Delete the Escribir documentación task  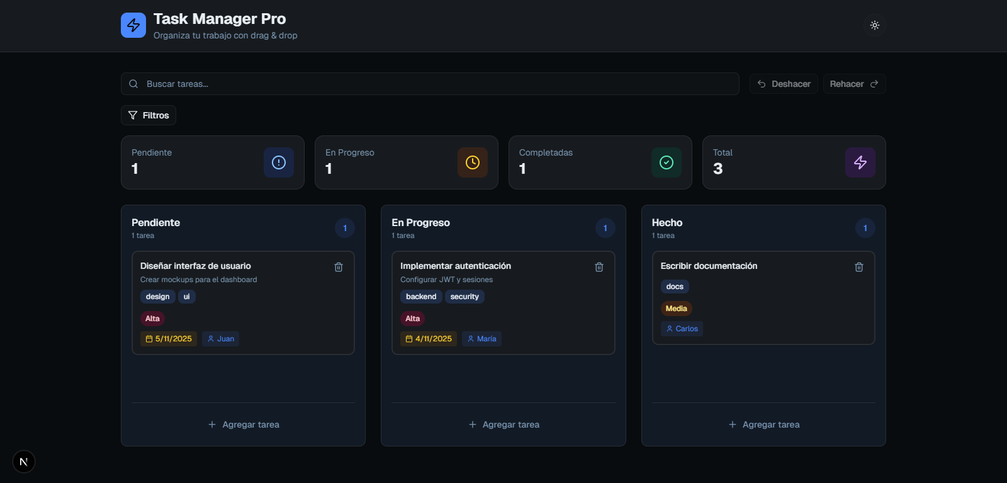(859, 267)
